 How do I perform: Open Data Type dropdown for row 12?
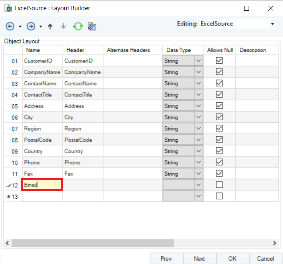click(x=199, y=185)
